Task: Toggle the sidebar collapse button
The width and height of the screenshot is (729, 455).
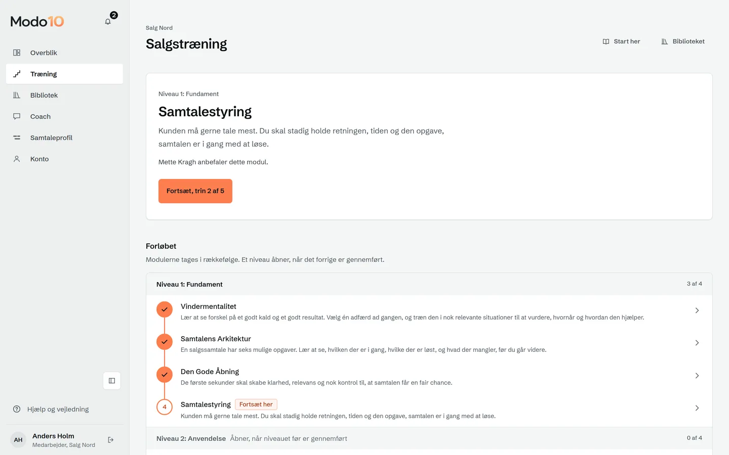Action: [112, 381]
